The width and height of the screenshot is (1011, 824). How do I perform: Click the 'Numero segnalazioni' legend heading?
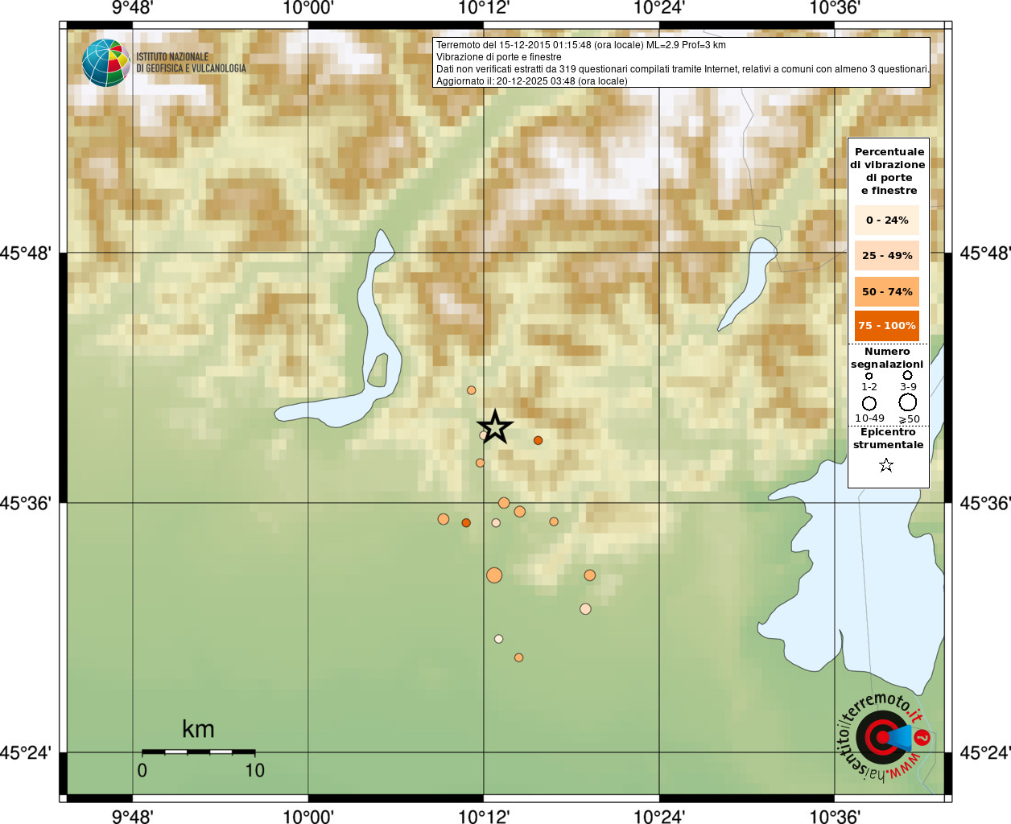(x=887, y=357)
